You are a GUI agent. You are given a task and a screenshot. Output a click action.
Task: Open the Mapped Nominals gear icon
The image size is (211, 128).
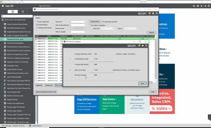tap(5, 100)
